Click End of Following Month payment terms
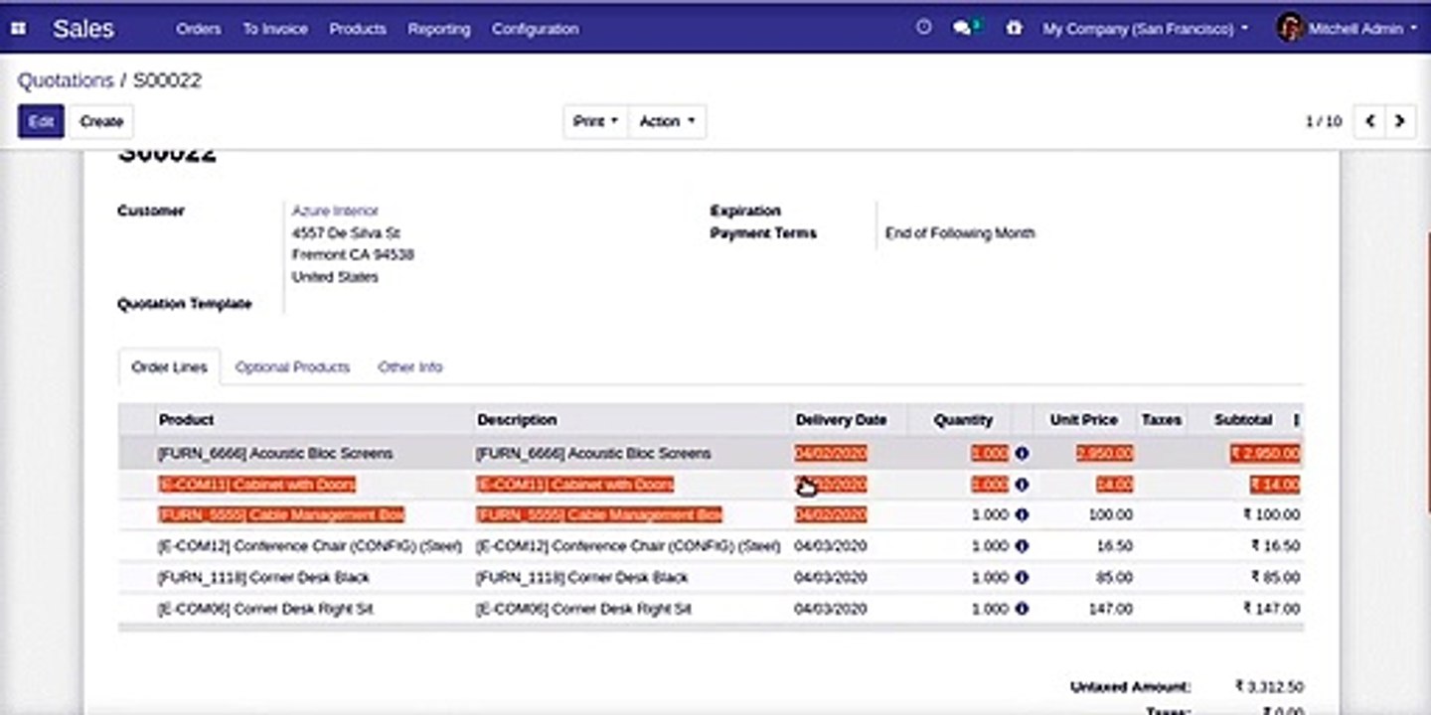1431x715 pixels. click(x=960, y=233)
